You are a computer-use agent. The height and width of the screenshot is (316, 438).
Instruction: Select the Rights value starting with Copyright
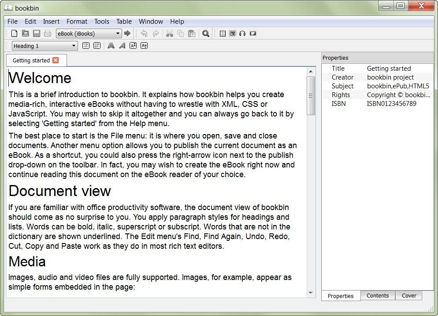(x=399, y=95)
